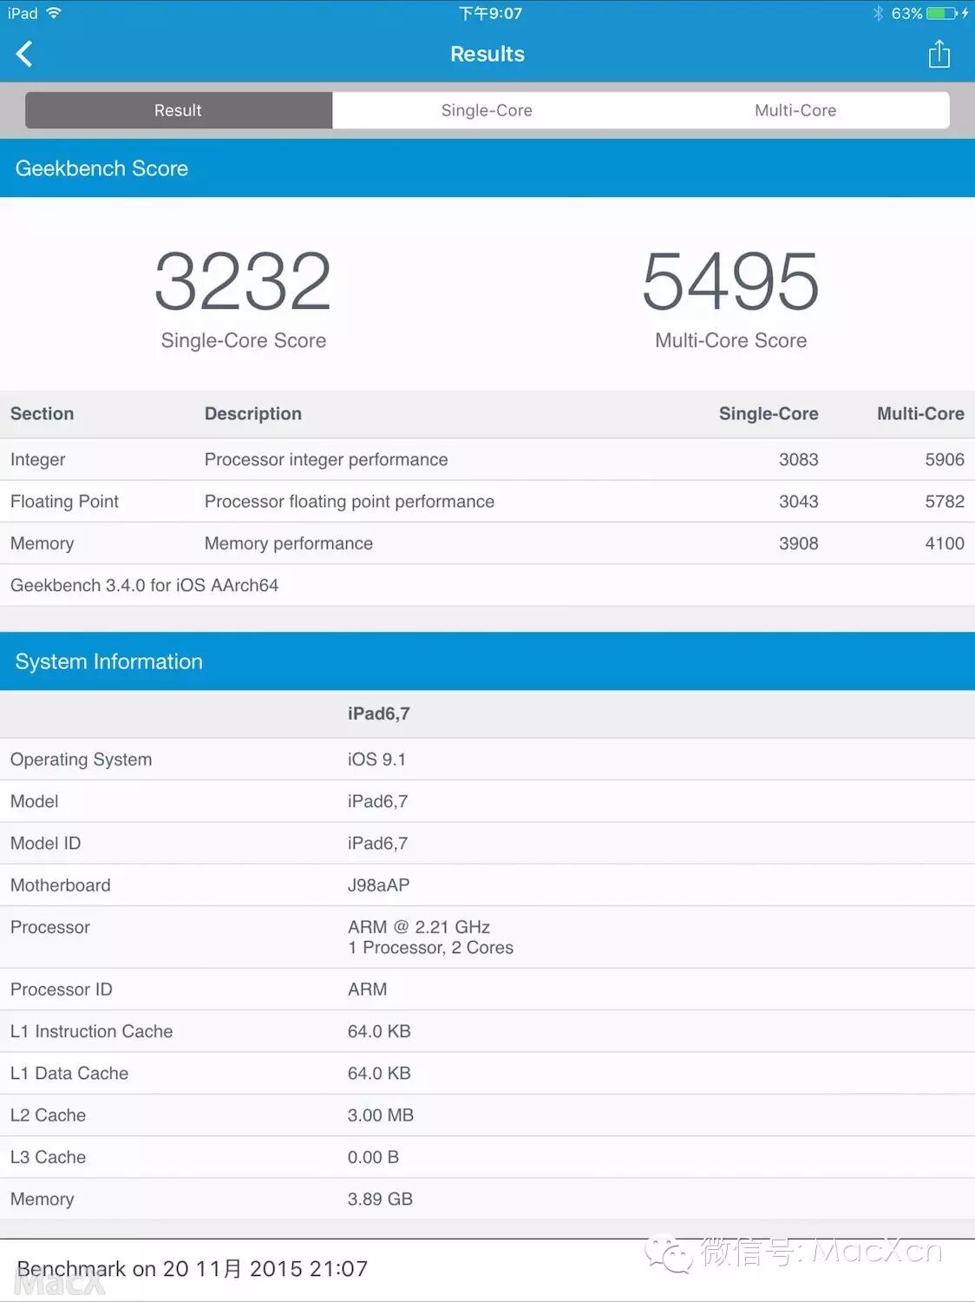975x1302 pixels.
Task: Tap the 3232 single-core score
Action: coord(243,281)
